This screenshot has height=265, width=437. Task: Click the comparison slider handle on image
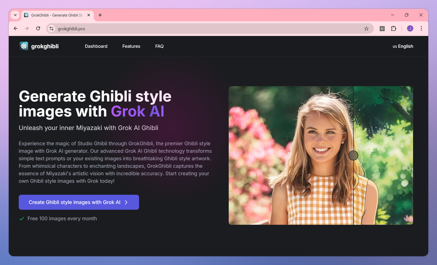point(353,156)
